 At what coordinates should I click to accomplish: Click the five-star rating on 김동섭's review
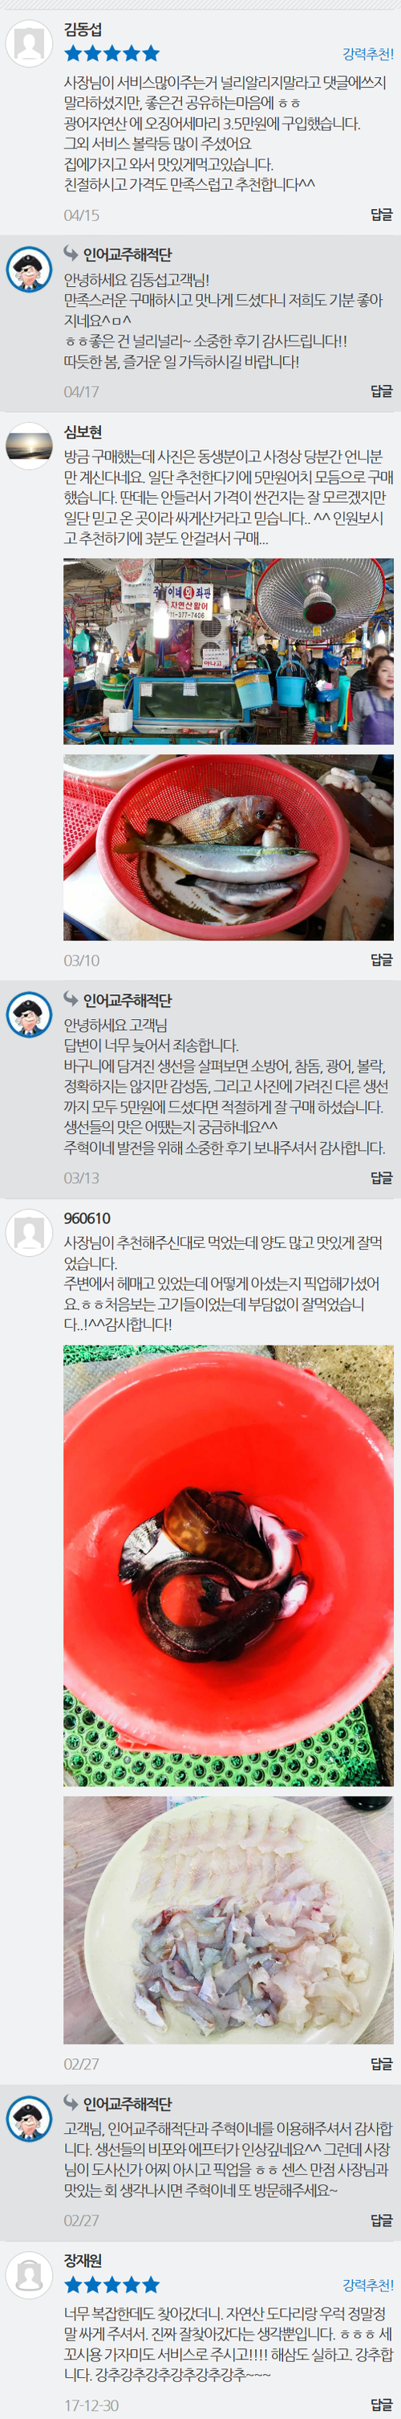click(111, 54)
